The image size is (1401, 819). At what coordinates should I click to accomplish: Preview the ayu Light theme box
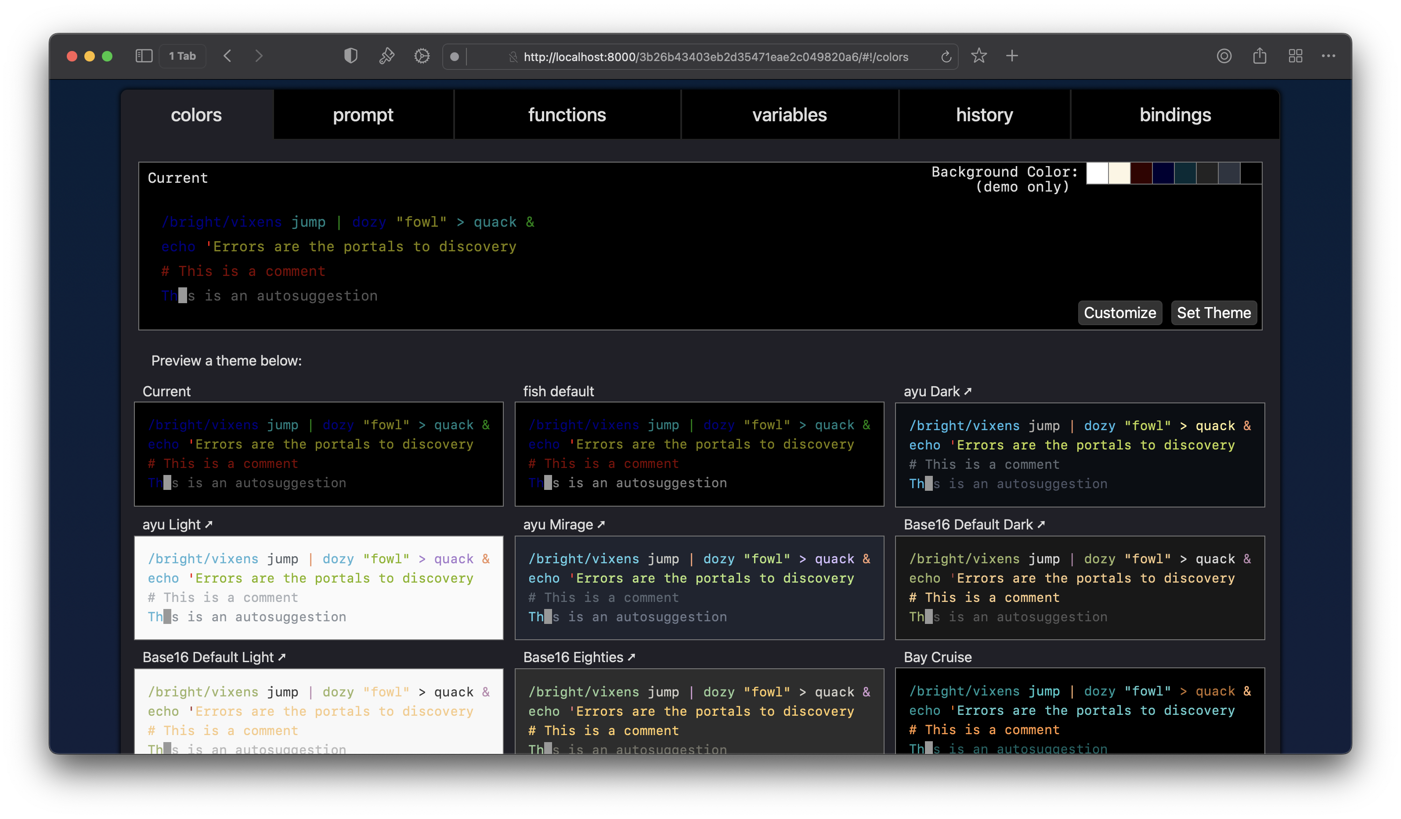pos(318,588)
